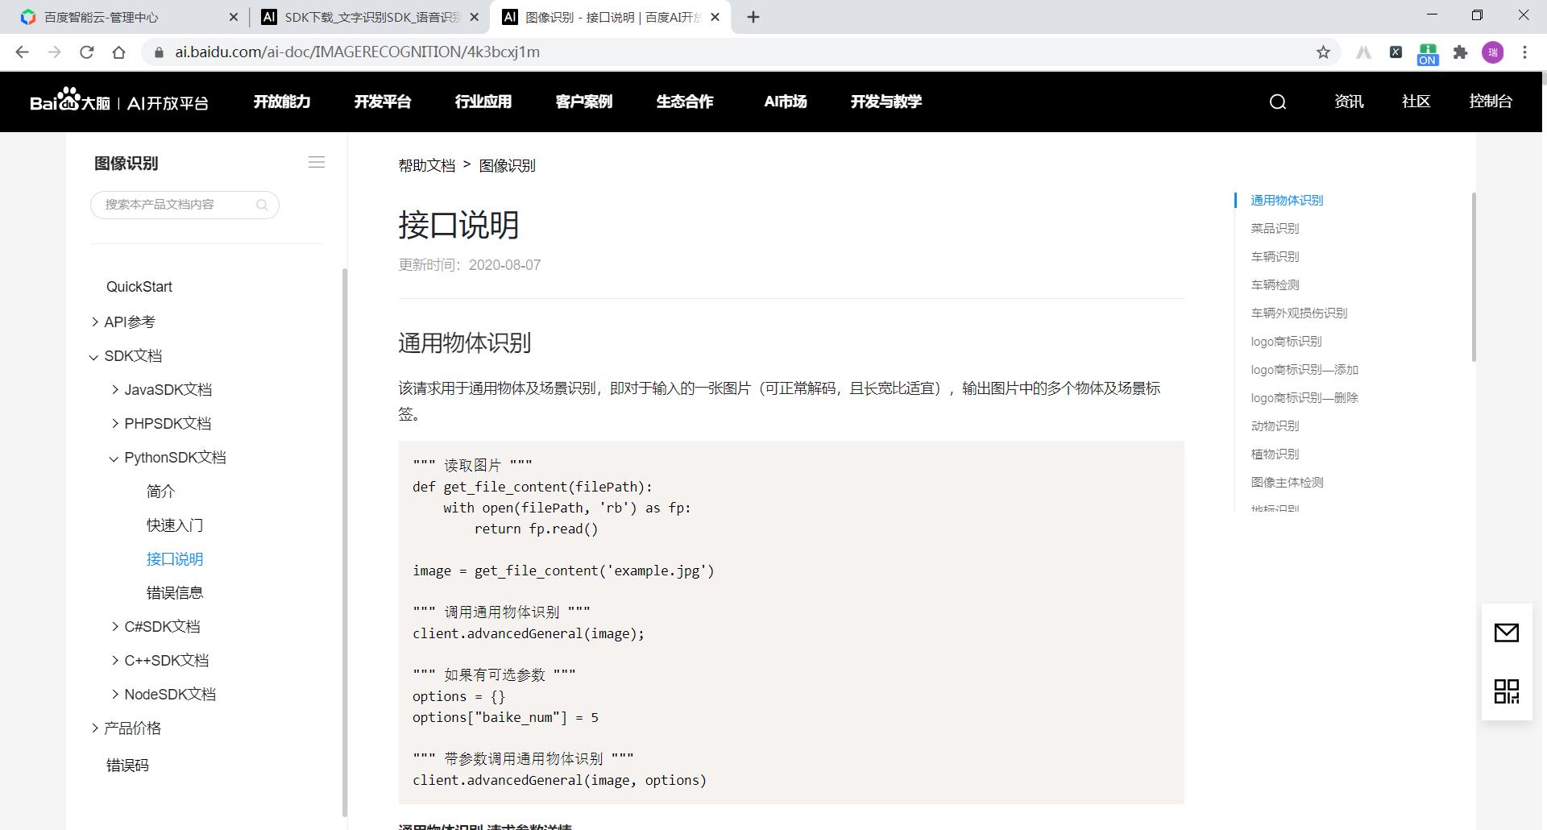
Task: Click the grey A-shaped extension icon
Action: point(1363,52)
